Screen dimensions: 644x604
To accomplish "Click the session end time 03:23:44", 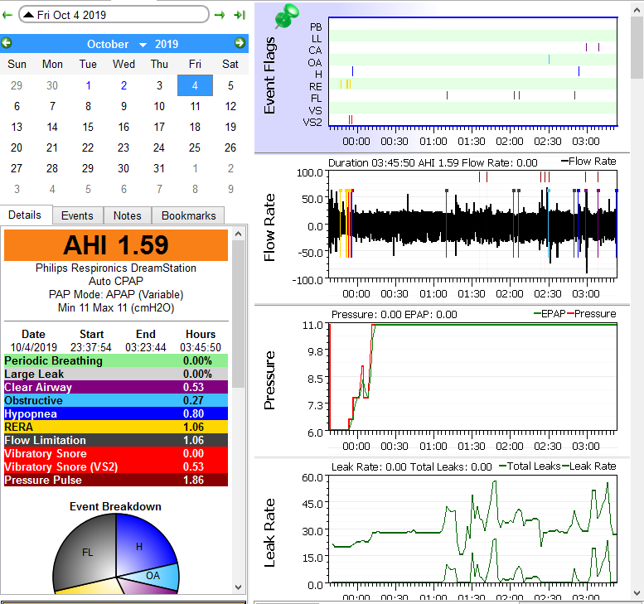I will pyautogui.click(x=146, y=347).
